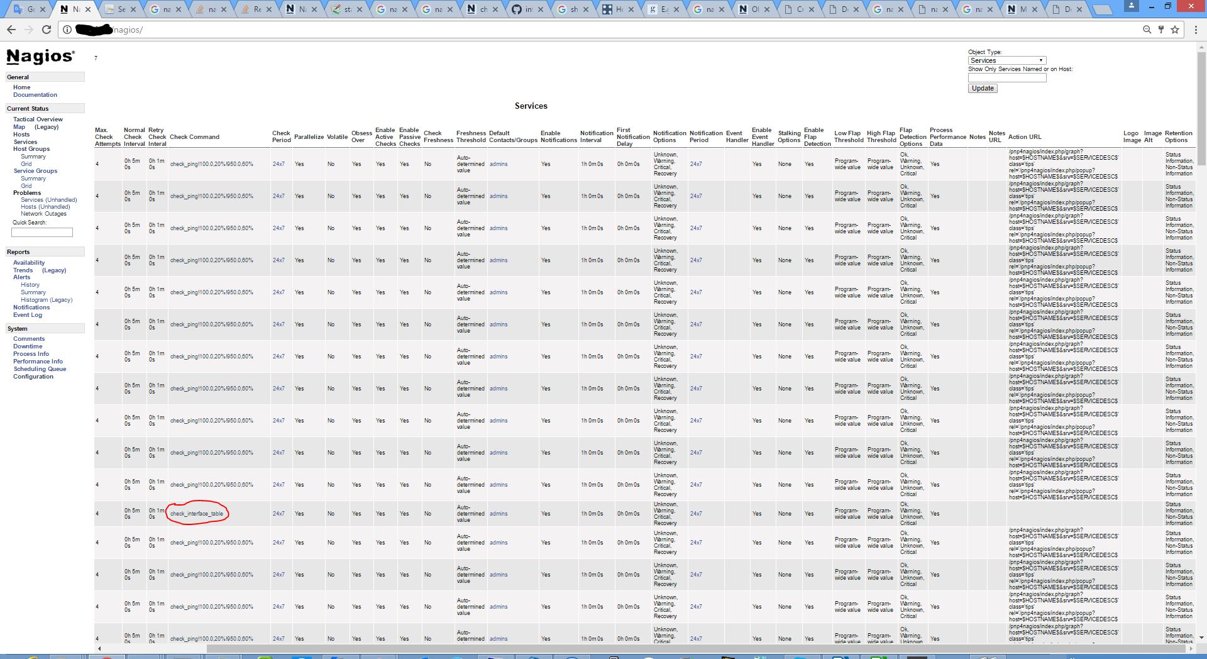Open the Scheduling Queue link

40,369
